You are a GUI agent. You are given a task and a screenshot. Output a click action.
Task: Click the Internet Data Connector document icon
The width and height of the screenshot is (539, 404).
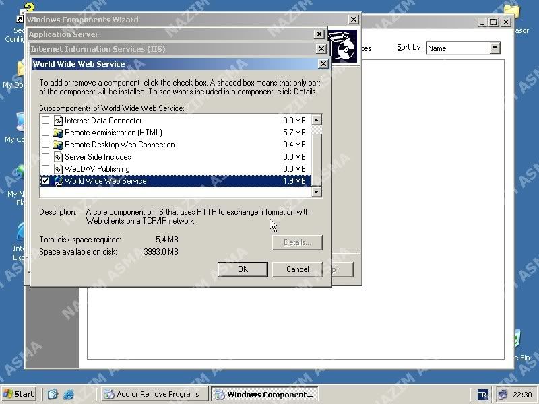(x=58, y=121)
